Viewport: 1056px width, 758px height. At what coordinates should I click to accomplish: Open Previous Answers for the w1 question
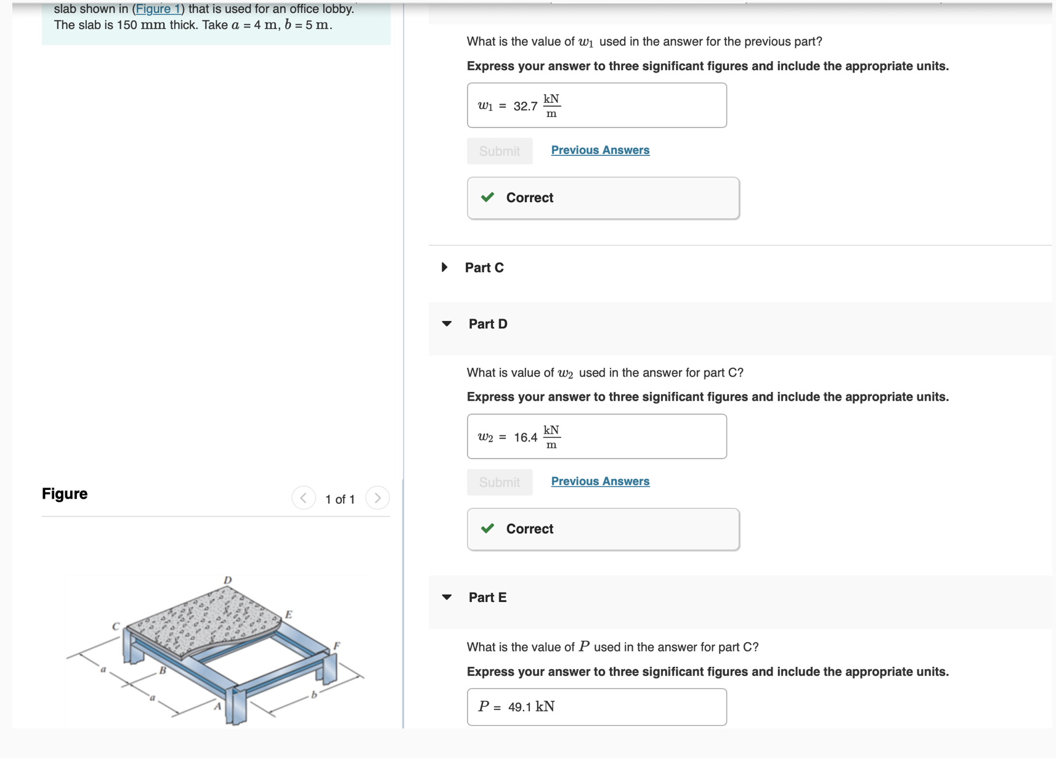click(600, 150)
